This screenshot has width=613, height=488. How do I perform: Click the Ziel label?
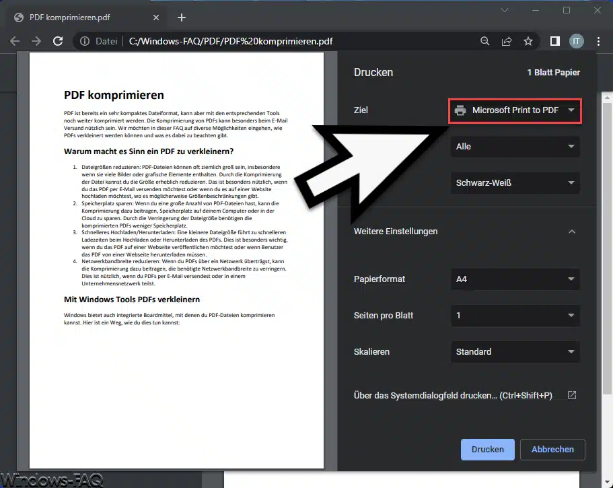[x=361, y=110]
